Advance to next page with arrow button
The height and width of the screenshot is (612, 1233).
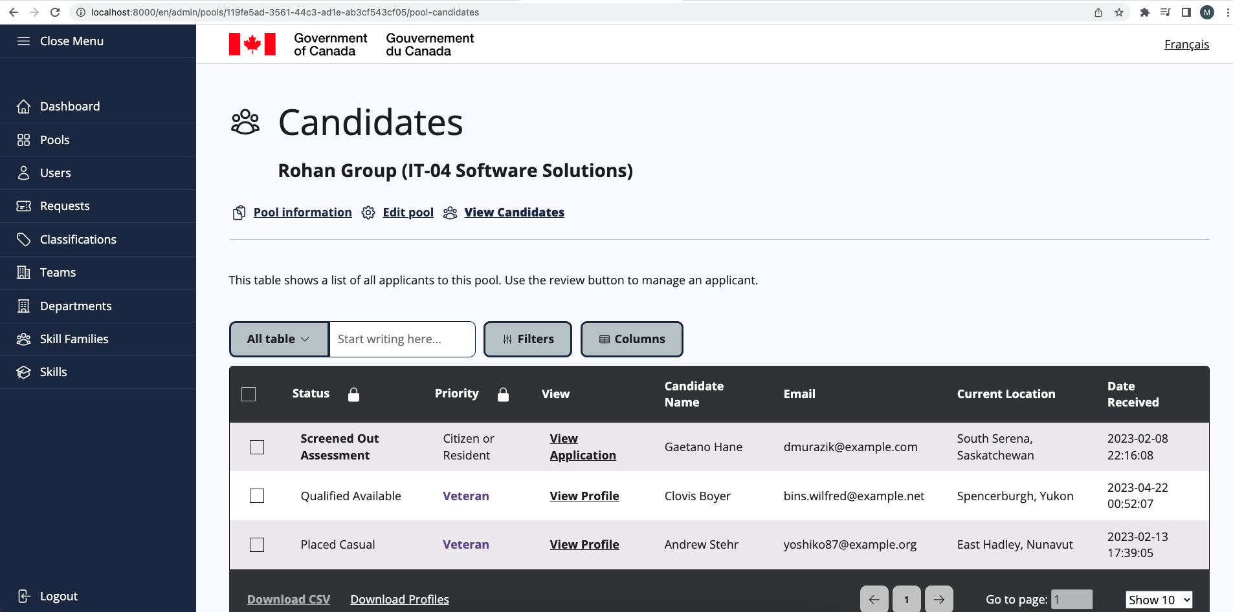[939, 599]
